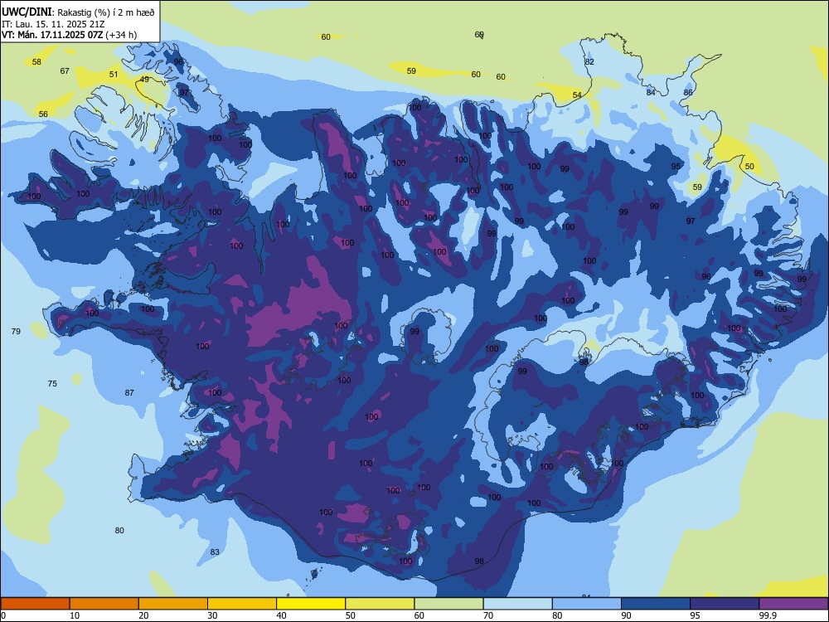Click the map value 49

(x=144, y=80)
